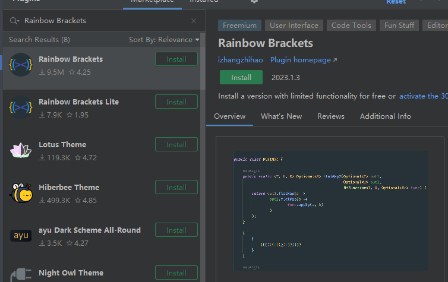Click Plugin homepage external arrow icon
Viewport: 448px width, 282px height.
tap(335, 60)
